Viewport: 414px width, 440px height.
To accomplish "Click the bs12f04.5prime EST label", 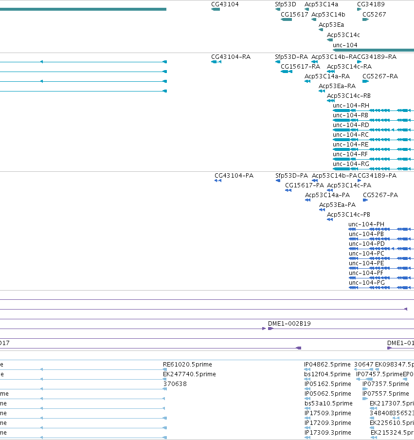I will coord(327,374).
